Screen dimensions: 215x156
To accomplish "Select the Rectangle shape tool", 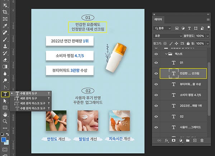I will point(5,108).
